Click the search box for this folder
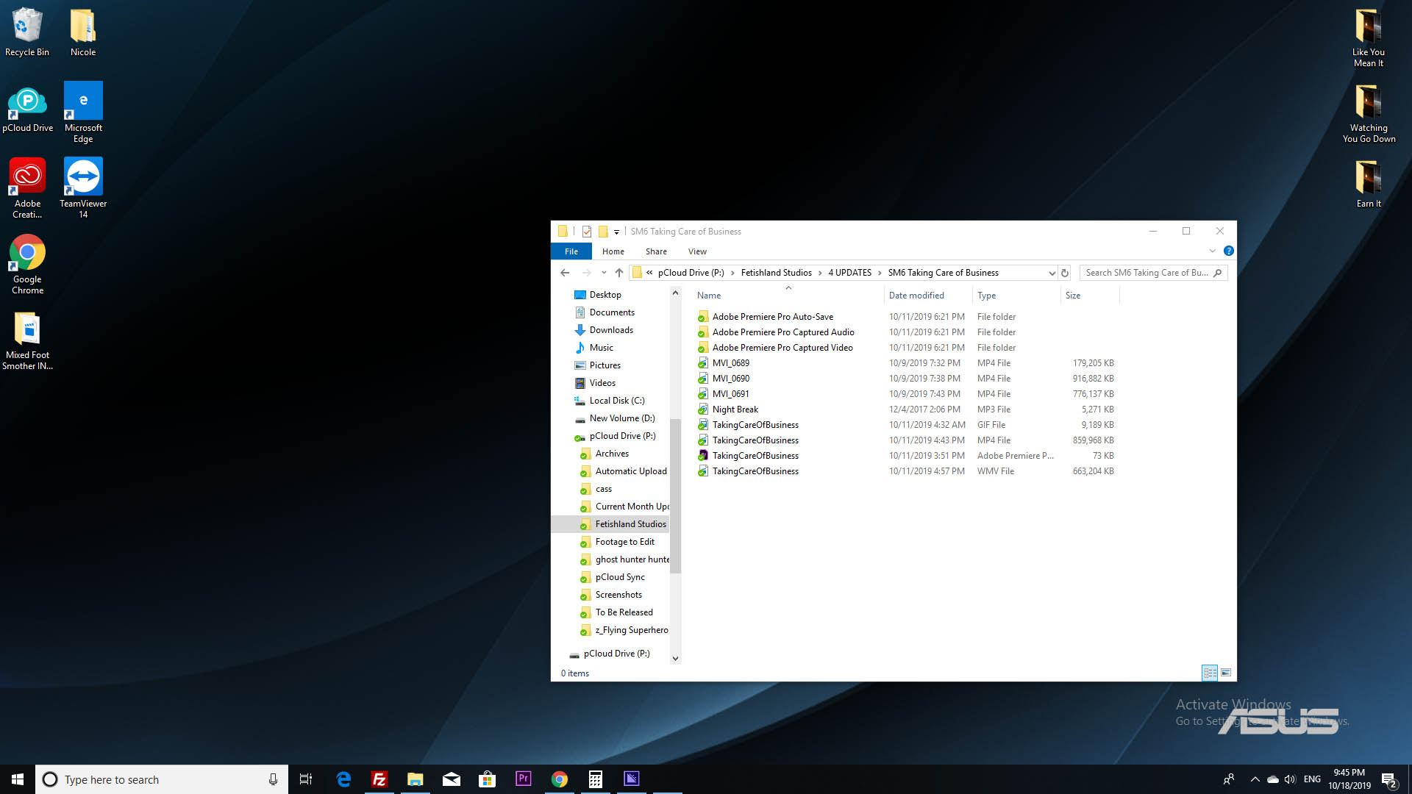1412x794 pixels. (1146, 273)
